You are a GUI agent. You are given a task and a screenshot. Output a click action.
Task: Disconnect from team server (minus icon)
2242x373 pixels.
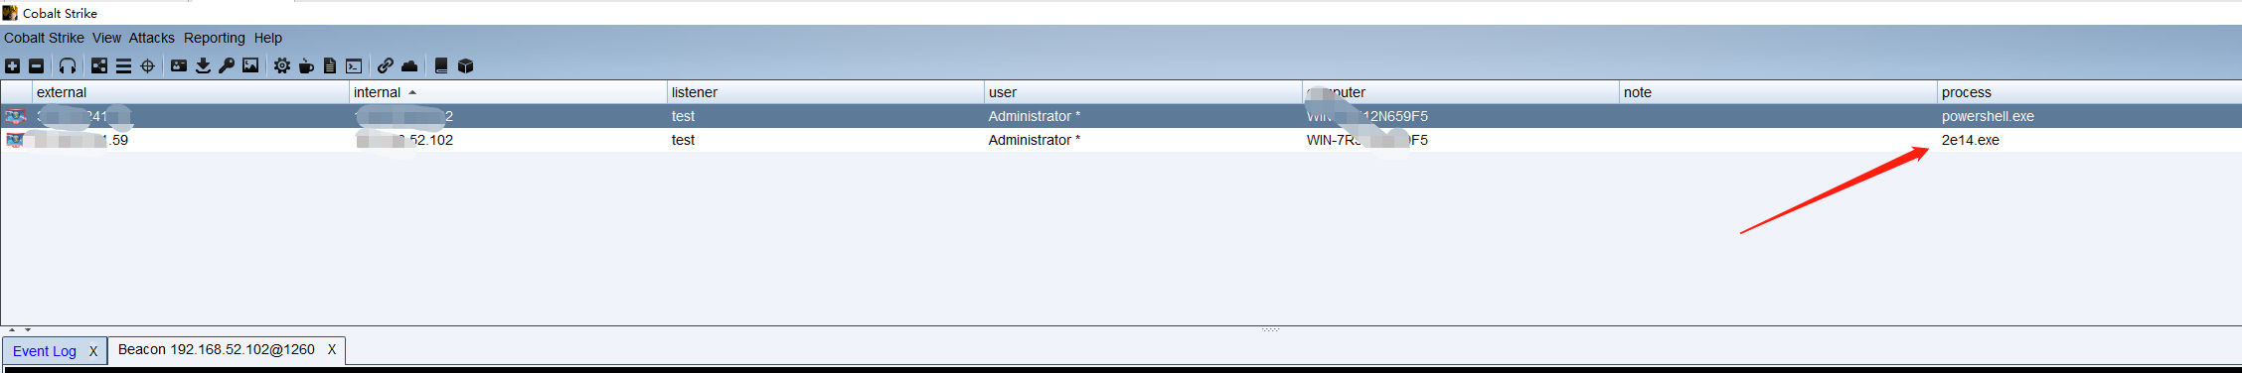(37, 66)
